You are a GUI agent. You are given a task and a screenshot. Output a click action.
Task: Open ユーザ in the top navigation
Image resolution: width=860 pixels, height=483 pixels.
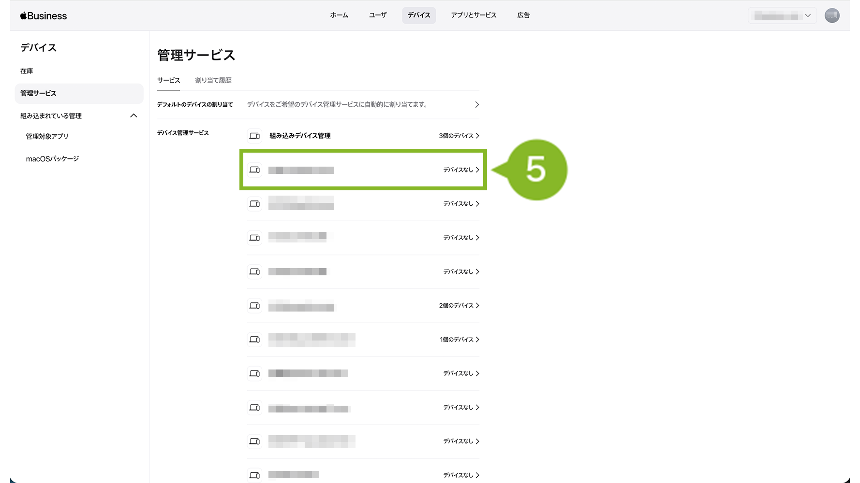(x=378, y=15)
